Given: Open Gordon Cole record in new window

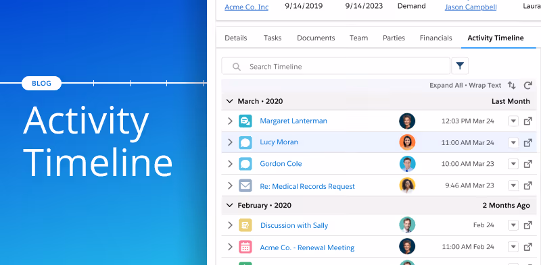Looking at the screenshot, I should tap(528, 164).
